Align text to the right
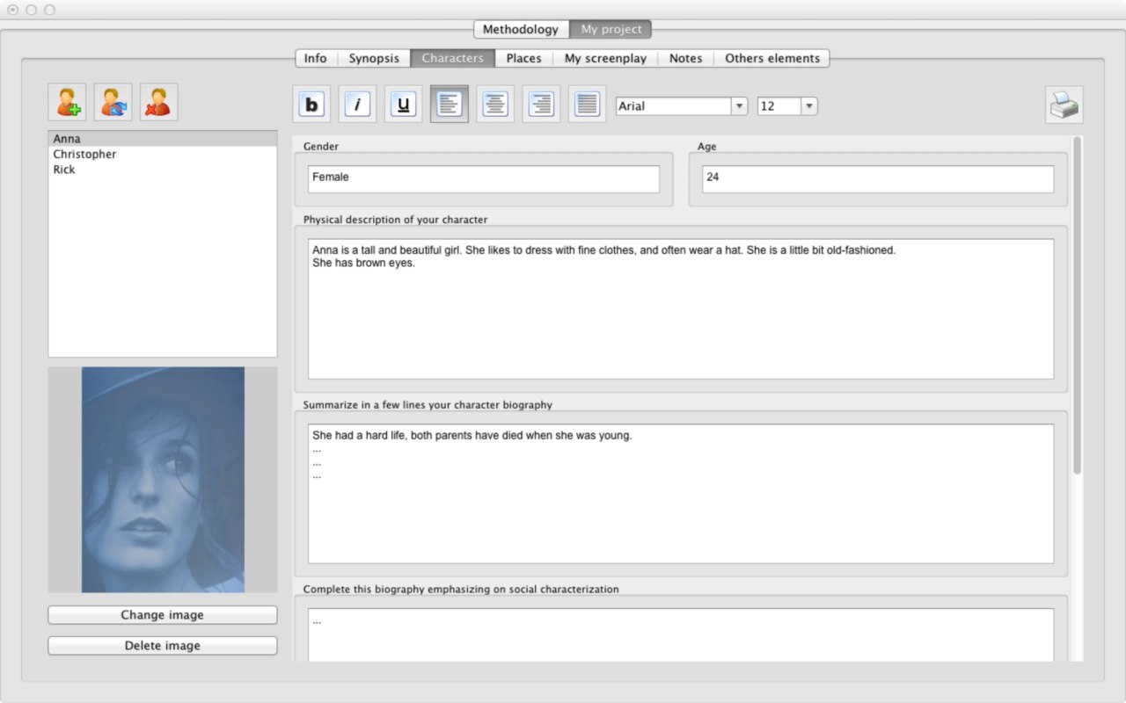1126x703 pixels. [x=541, y=105]
